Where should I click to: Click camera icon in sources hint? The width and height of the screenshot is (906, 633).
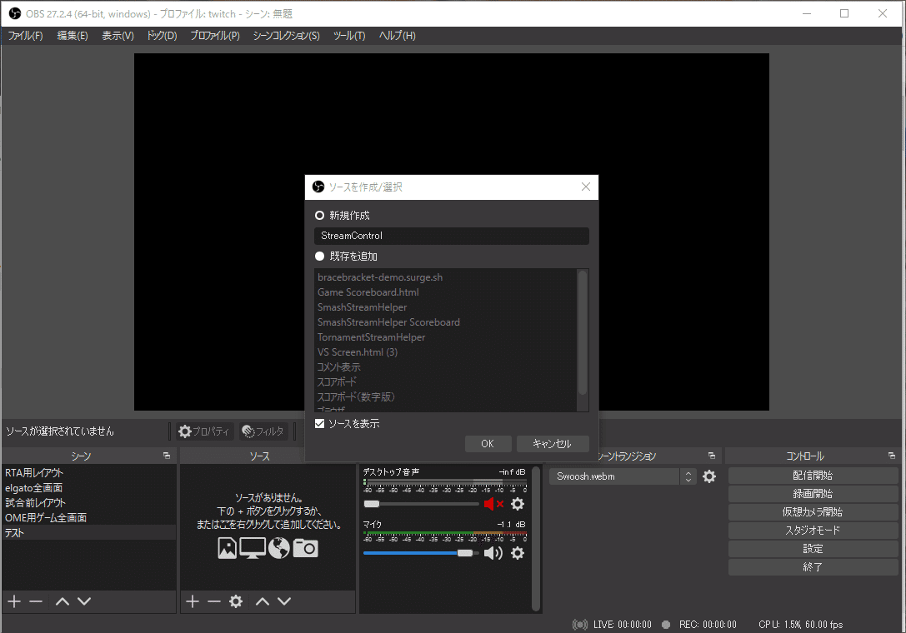coord(305,548)
